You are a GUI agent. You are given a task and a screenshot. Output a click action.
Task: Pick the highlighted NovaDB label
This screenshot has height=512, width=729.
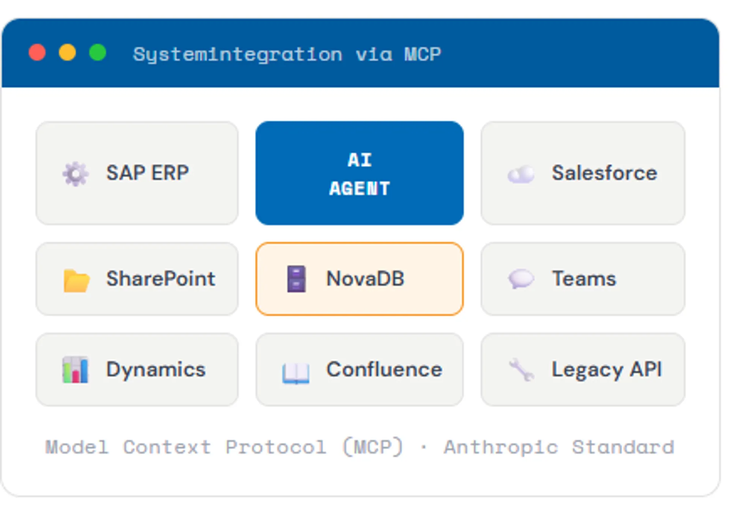[365, 279]
